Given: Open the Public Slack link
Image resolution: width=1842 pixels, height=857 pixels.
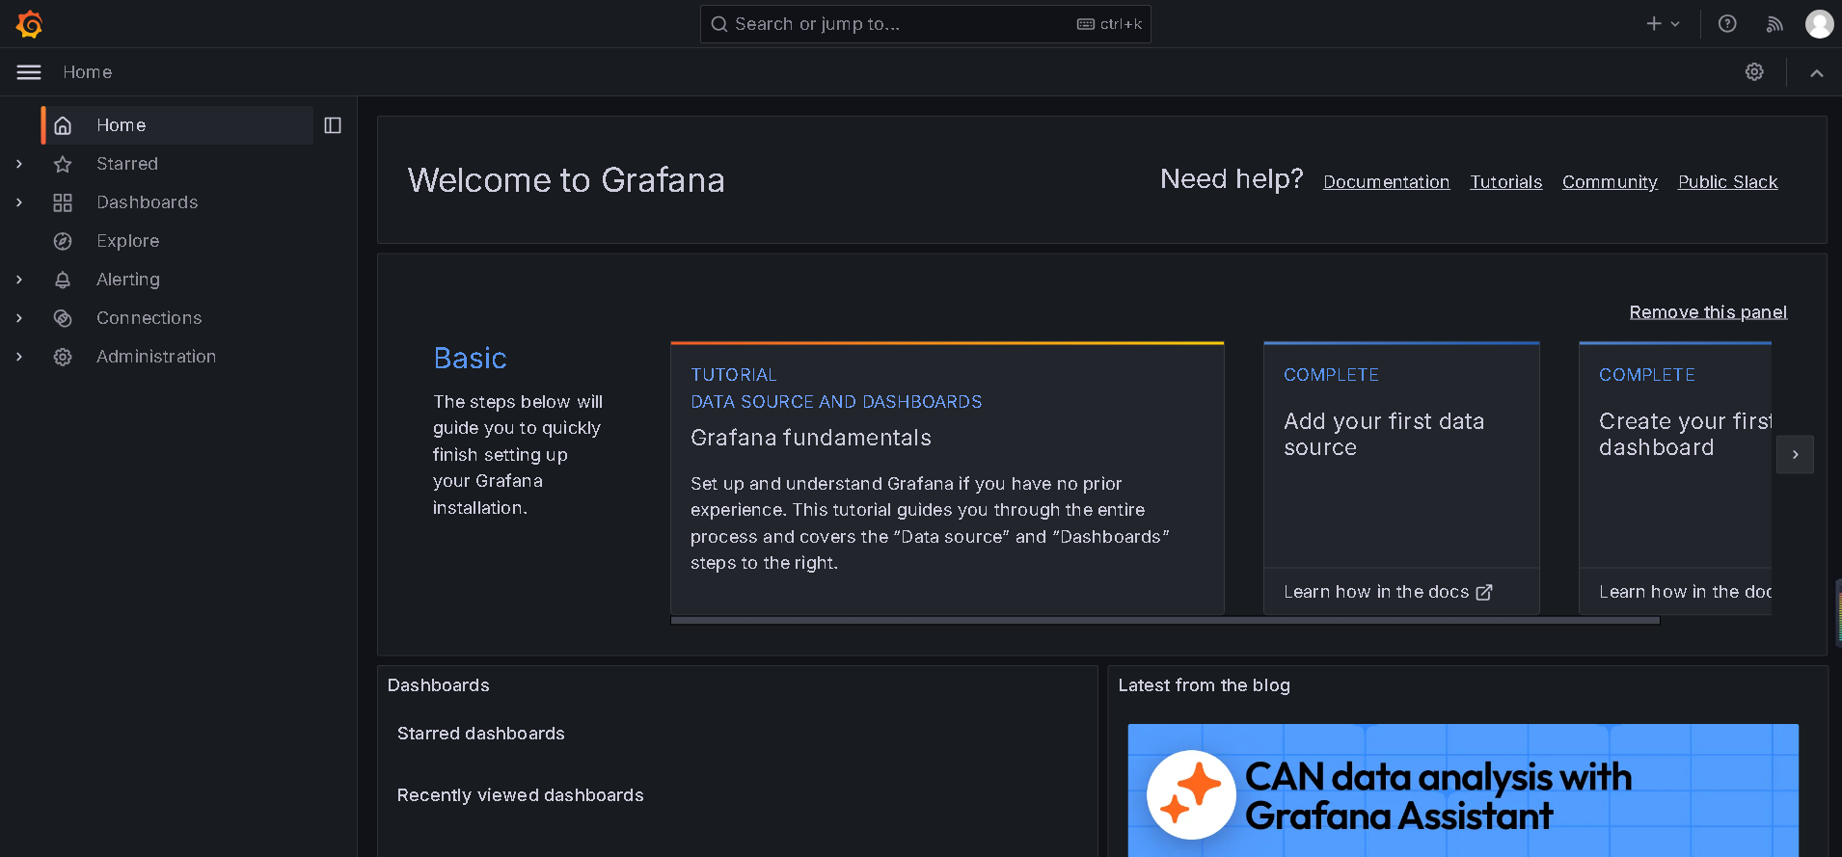Looking at the screenshot, I should [1727, 182].
